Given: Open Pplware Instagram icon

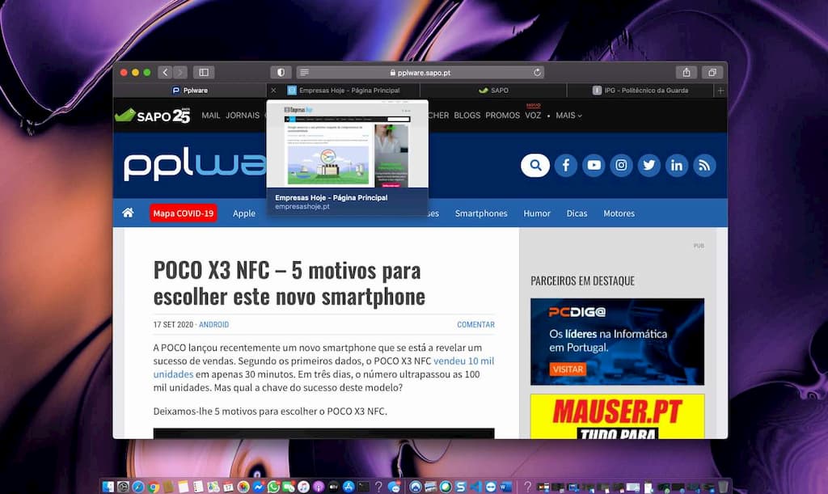Looking at the screenshot, I should (x=622, y=165).
